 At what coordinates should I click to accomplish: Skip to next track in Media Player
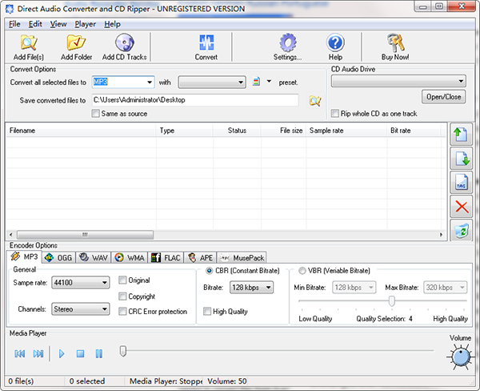pos(38,353)
